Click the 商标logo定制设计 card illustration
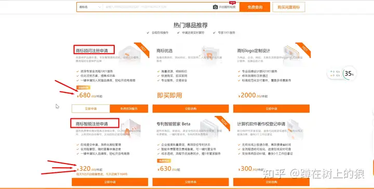 coord(292,55)
